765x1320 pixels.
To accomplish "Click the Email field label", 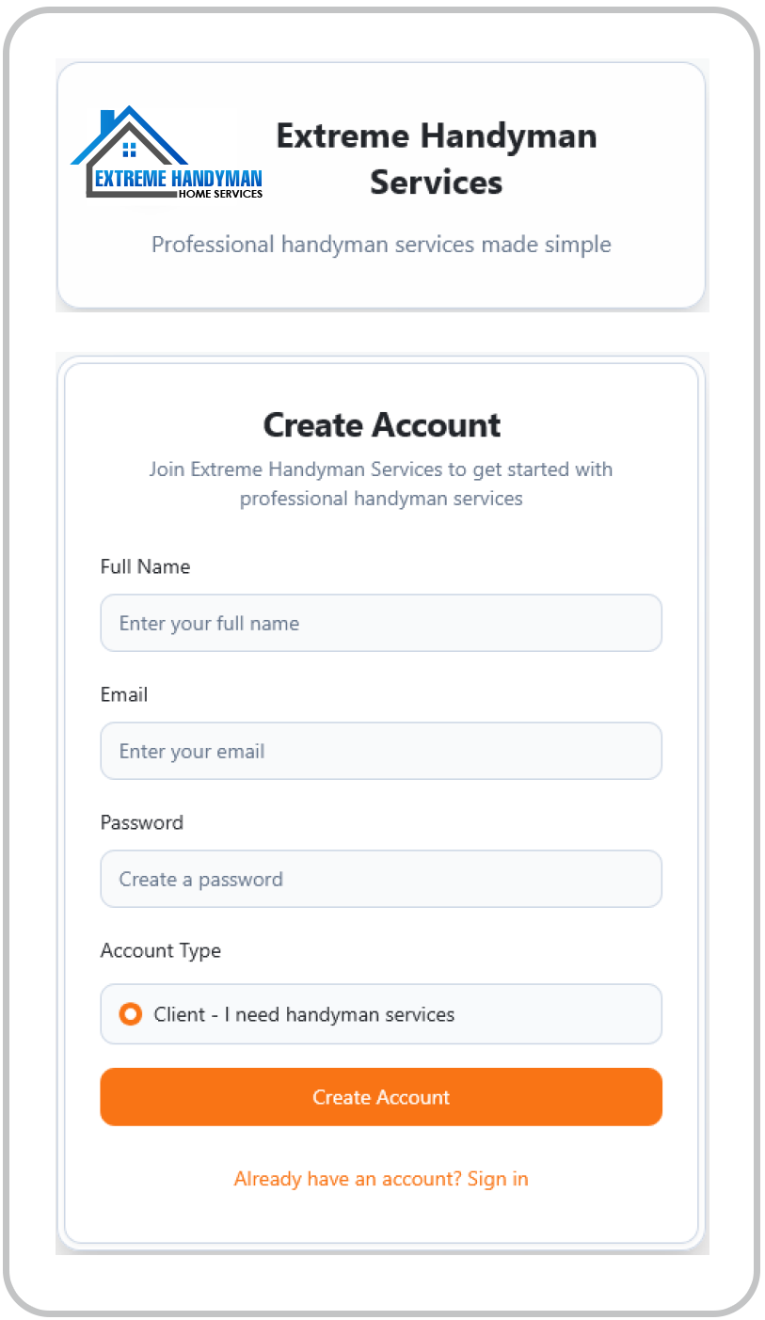I will 124,694.
